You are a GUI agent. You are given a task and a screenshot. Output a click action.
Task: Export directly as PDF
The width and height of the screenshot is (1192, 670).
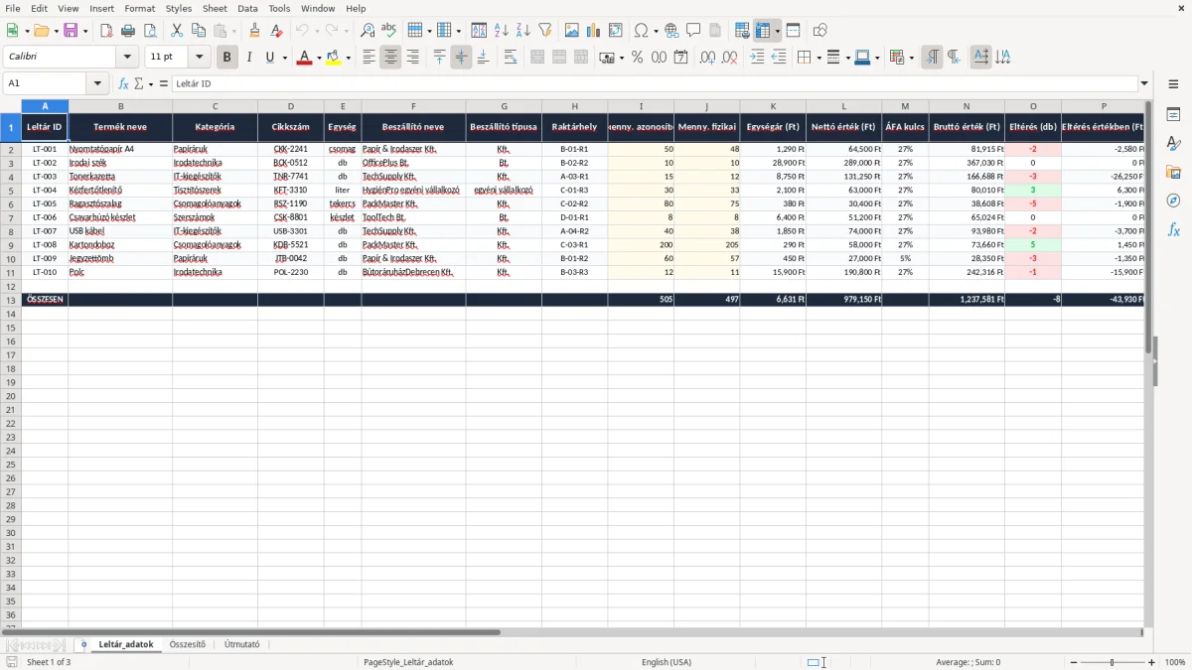tap(106, 31)
